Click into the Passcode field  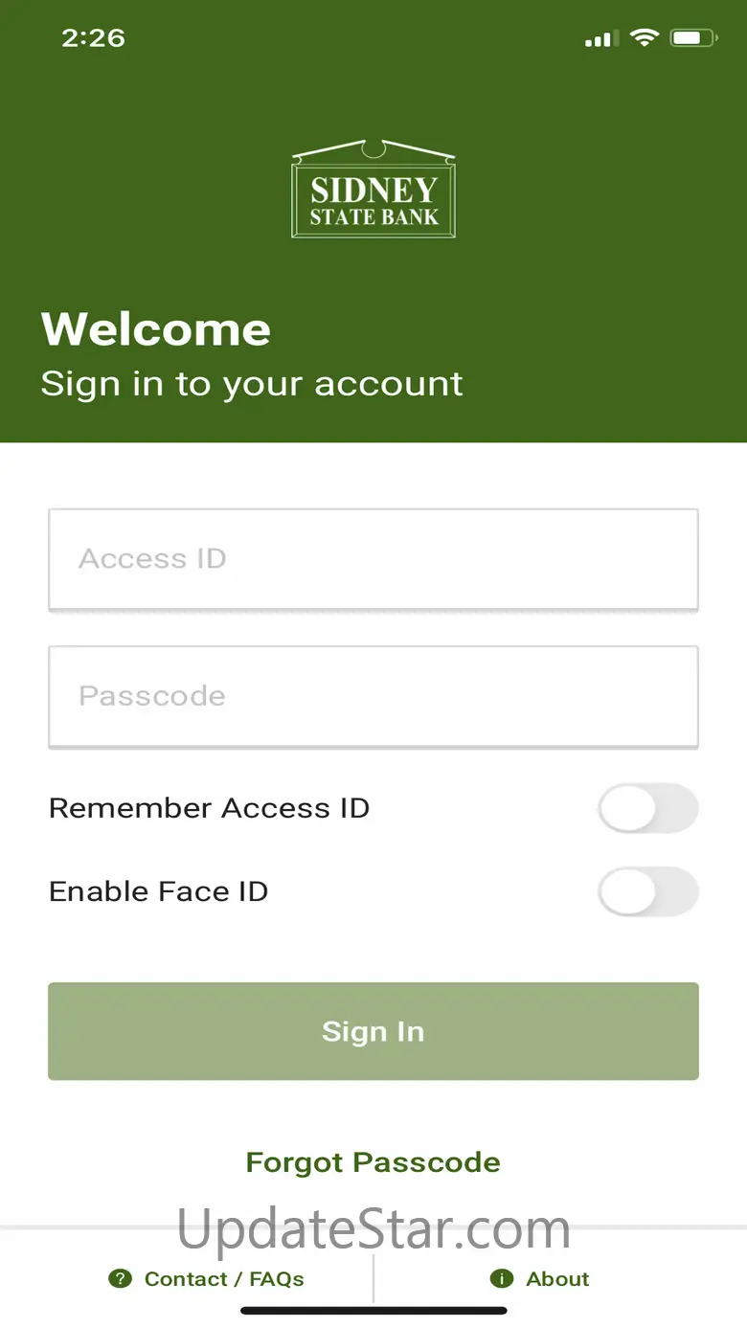[x=373, y=696]
